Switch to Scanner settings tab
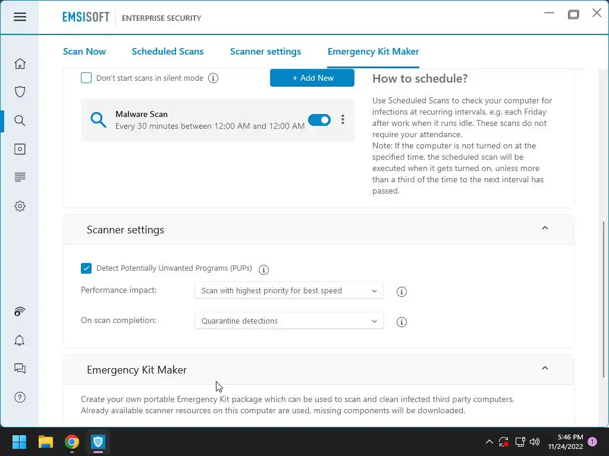Viewport: 609px width, 456px height. [x=265, y=52]
